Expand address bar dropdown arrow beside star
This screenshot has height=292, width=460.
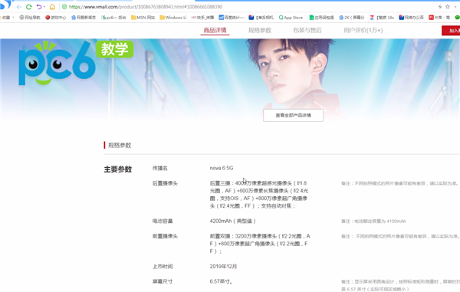tap(455, 7)
